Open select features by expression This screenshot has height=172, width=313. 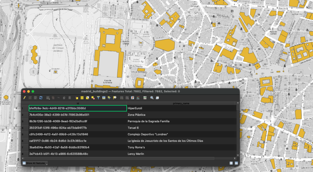coord(77,98)
